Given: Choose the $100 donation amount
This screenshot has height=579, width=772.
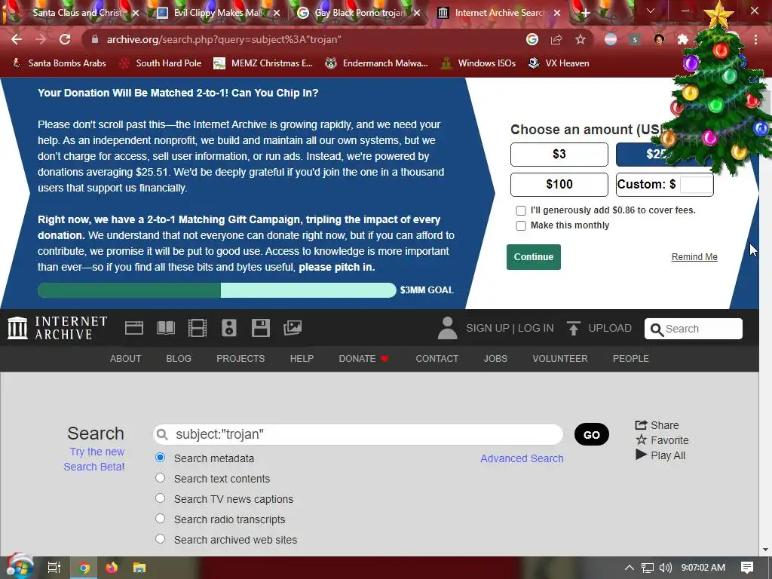Looking at the screenshot, I should pyautogui.click(x=559, y=185).
